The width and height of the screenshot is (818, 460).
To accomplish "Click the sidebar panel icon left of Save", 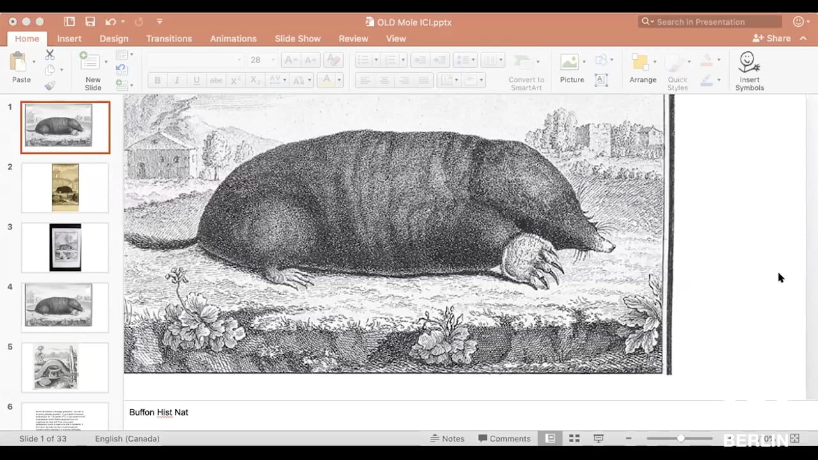I will pyautogui.click(x=70, y=22).
